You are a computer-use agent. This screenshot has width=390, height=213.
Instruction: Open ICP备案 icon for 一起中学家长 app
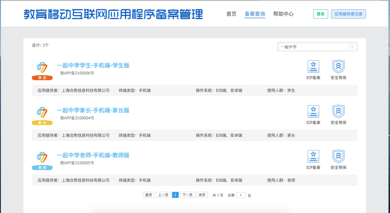point(313,112)
